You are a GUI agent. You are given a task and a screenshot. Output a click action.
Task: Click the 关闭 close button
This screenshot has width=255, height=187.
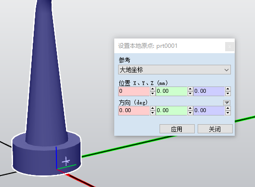point(215,129)
